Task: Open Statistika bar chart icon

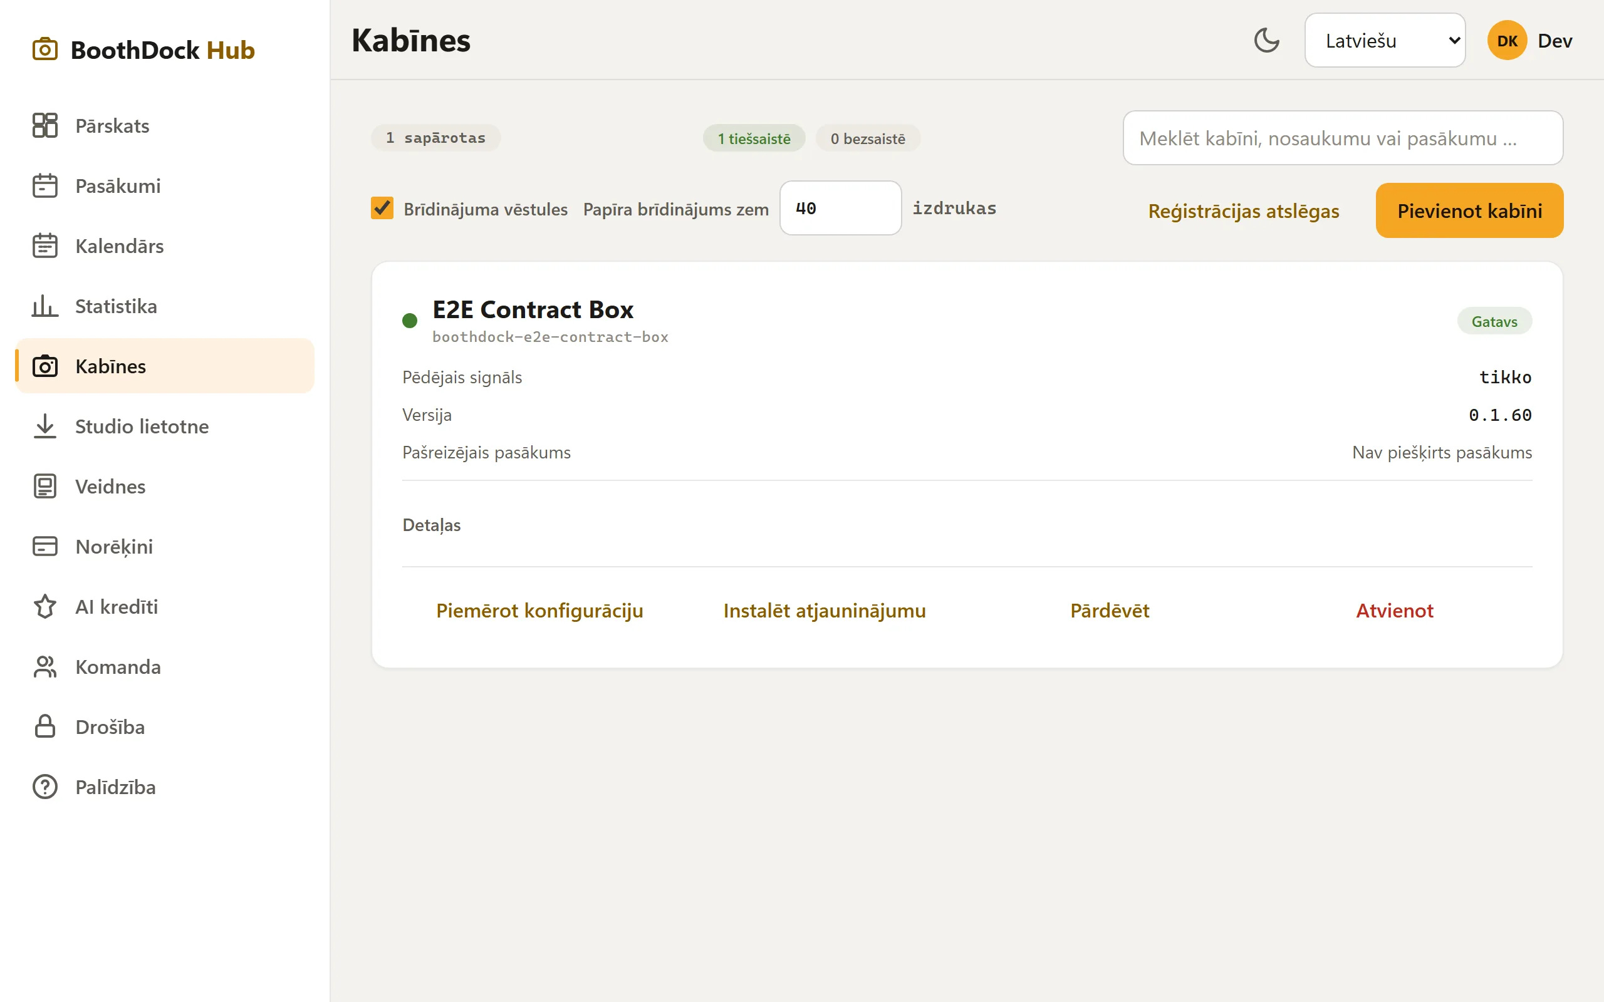Action: (45, 306)
